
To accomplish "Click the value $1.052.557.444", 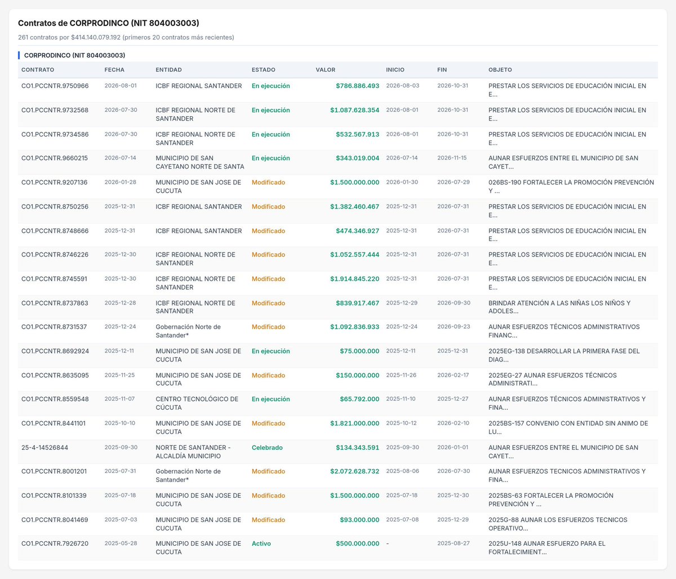I will tap(355, 254).
